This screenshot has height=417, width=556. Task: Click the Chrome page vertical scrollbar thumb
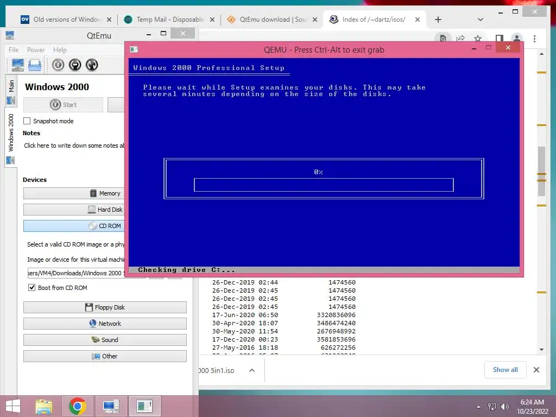click(x=541, y=171)
